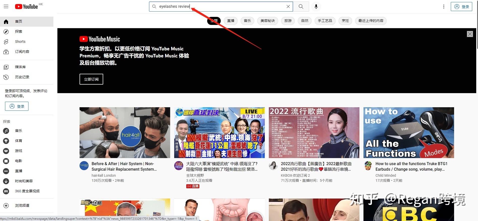Screen dimensions: 478x221
Task: Open the three-dot settings menu
Action: pyautogui.click(x=444, y=7)
